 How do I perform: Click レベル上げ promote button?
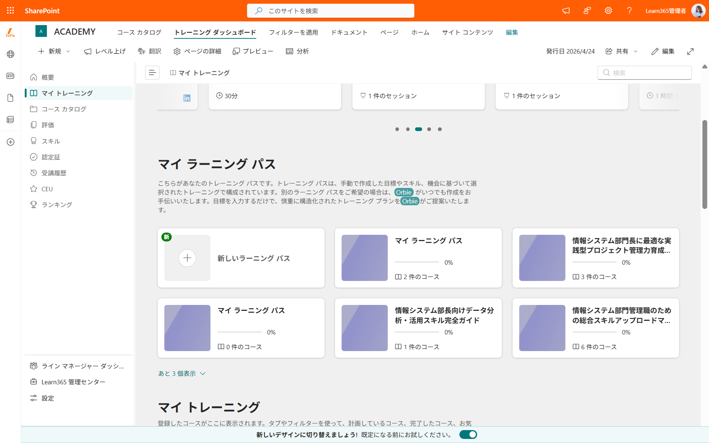105,51
